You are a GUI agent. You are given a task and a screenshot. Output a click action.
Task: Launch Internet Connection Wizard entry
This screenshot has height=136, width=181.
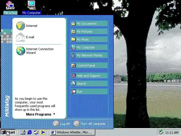(x=39, y=51)
